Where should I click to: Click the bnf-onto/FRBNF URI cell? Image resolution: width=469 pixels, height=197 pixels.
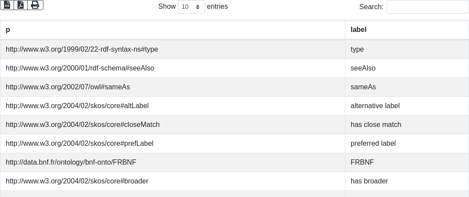click(x=71, y=162)
